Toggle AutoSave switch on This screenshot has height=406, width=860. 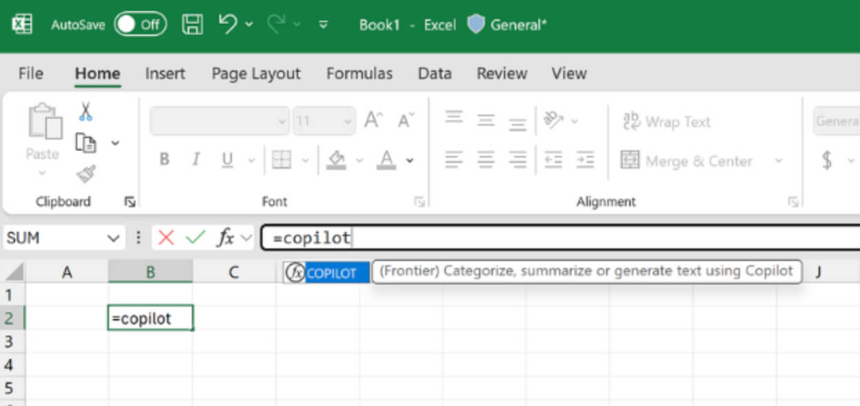(140, 25)
